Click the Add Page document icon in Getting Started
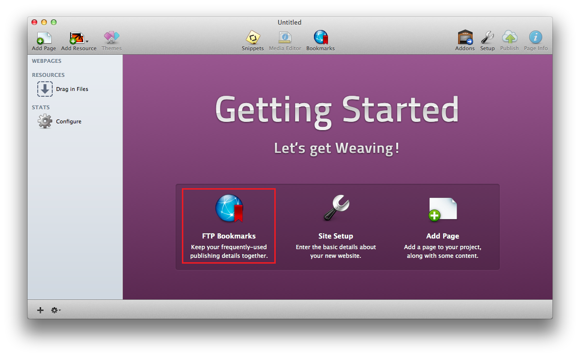The height and width of the screenshot is (357, 580). click(x=443, y=209)
